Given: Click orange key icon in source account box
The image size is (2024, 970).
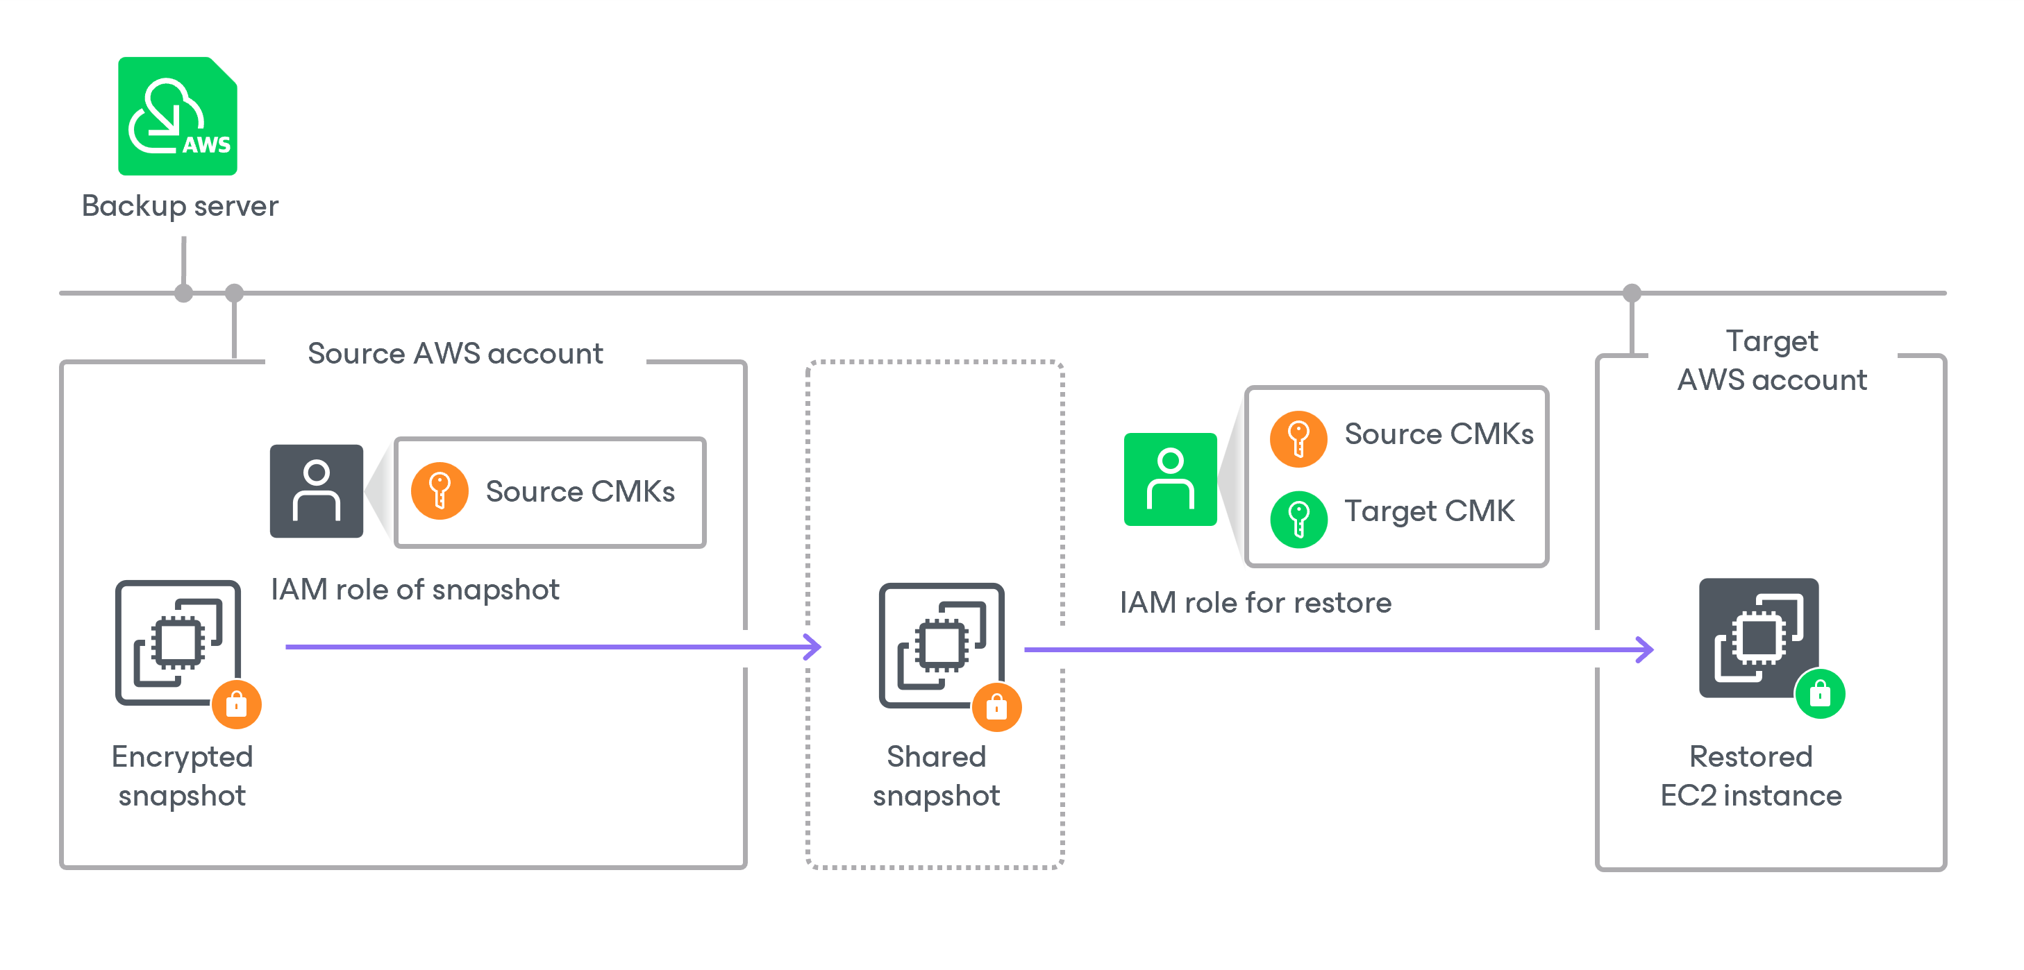Looking at the screenshot, I should (440, 491).
